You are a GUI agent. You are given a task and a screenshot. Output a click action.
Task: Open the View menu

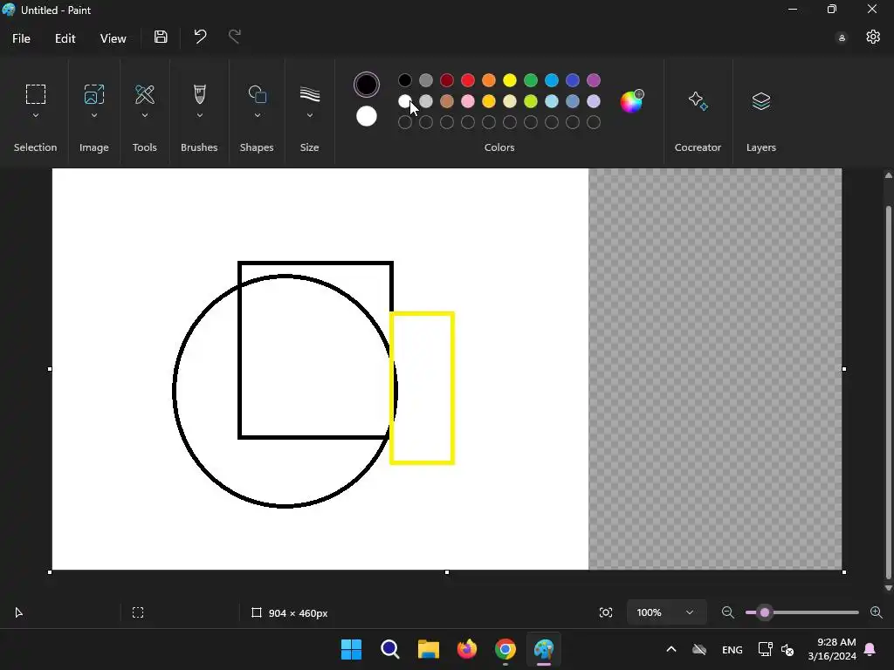coord(113,38)
